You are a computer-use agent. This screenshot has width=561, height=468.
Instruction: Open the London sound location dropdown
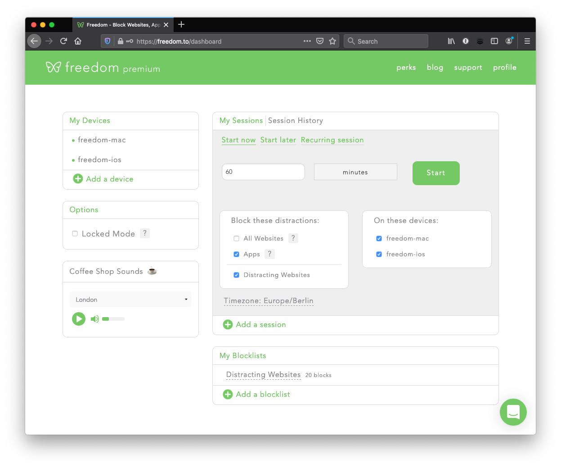(130, 300)
